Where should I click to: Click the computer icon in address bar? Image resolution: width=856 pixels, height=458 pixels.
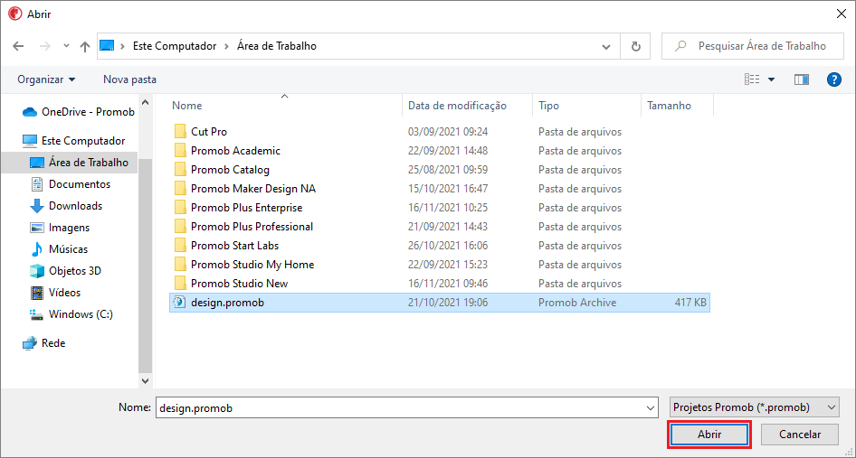coord(107,46)
